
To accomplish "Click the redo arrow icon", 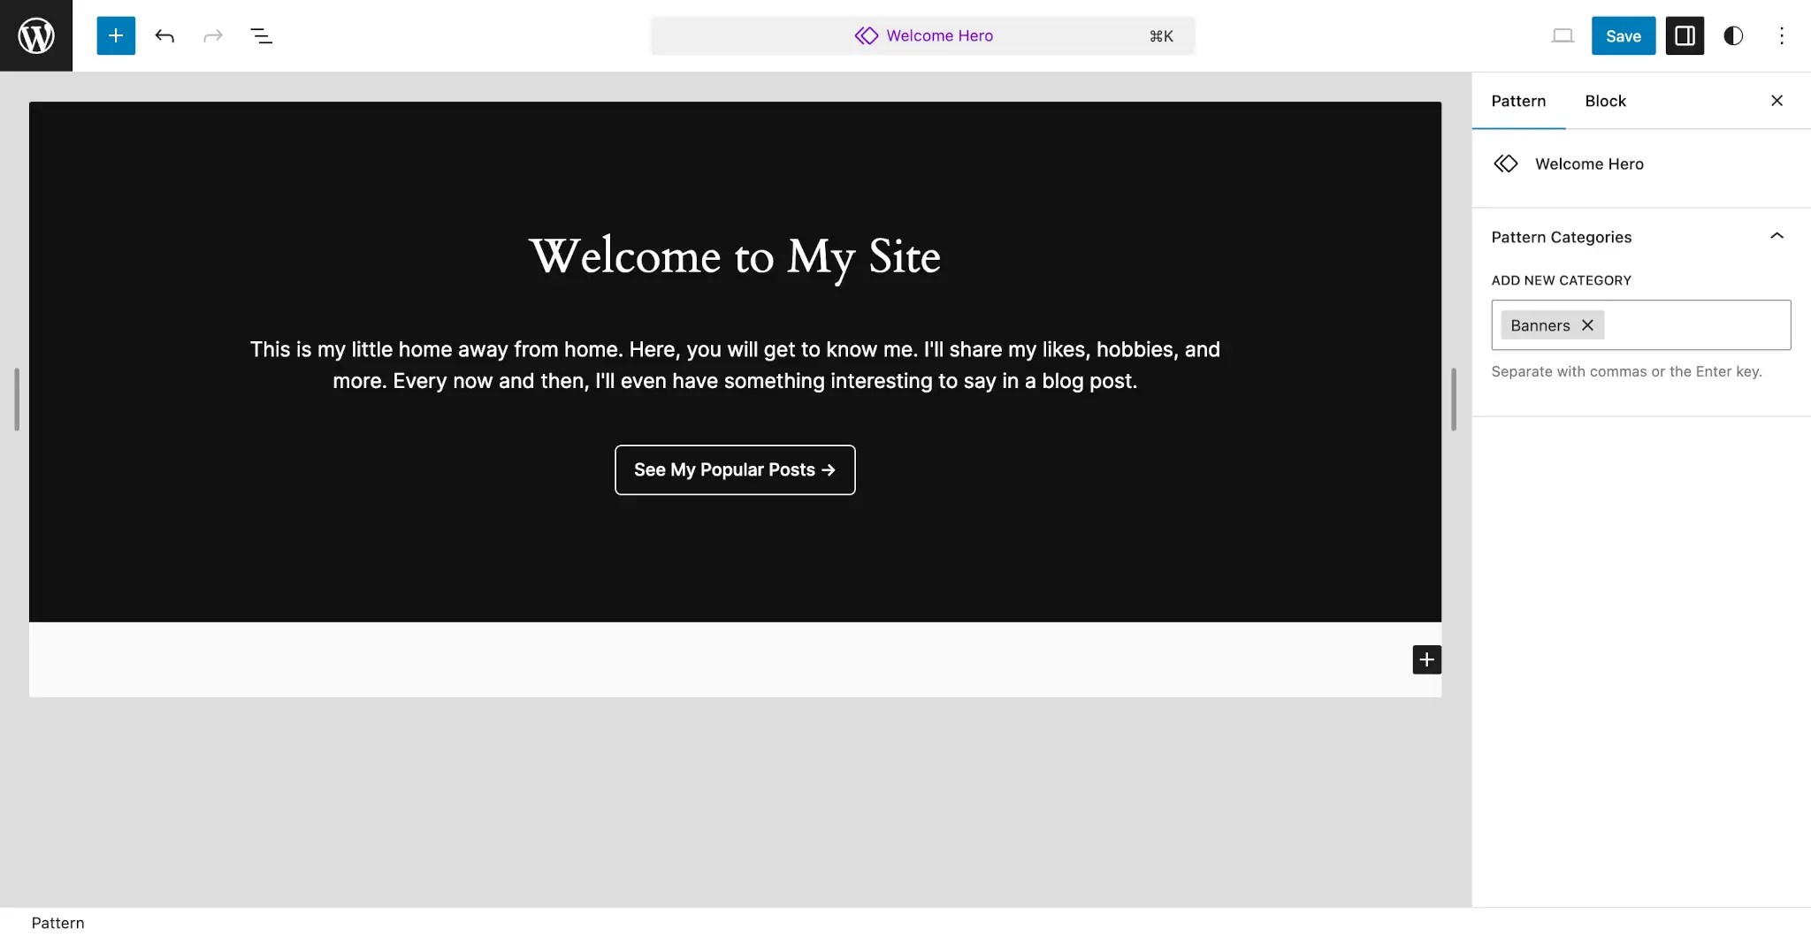I will click(212, 35).
